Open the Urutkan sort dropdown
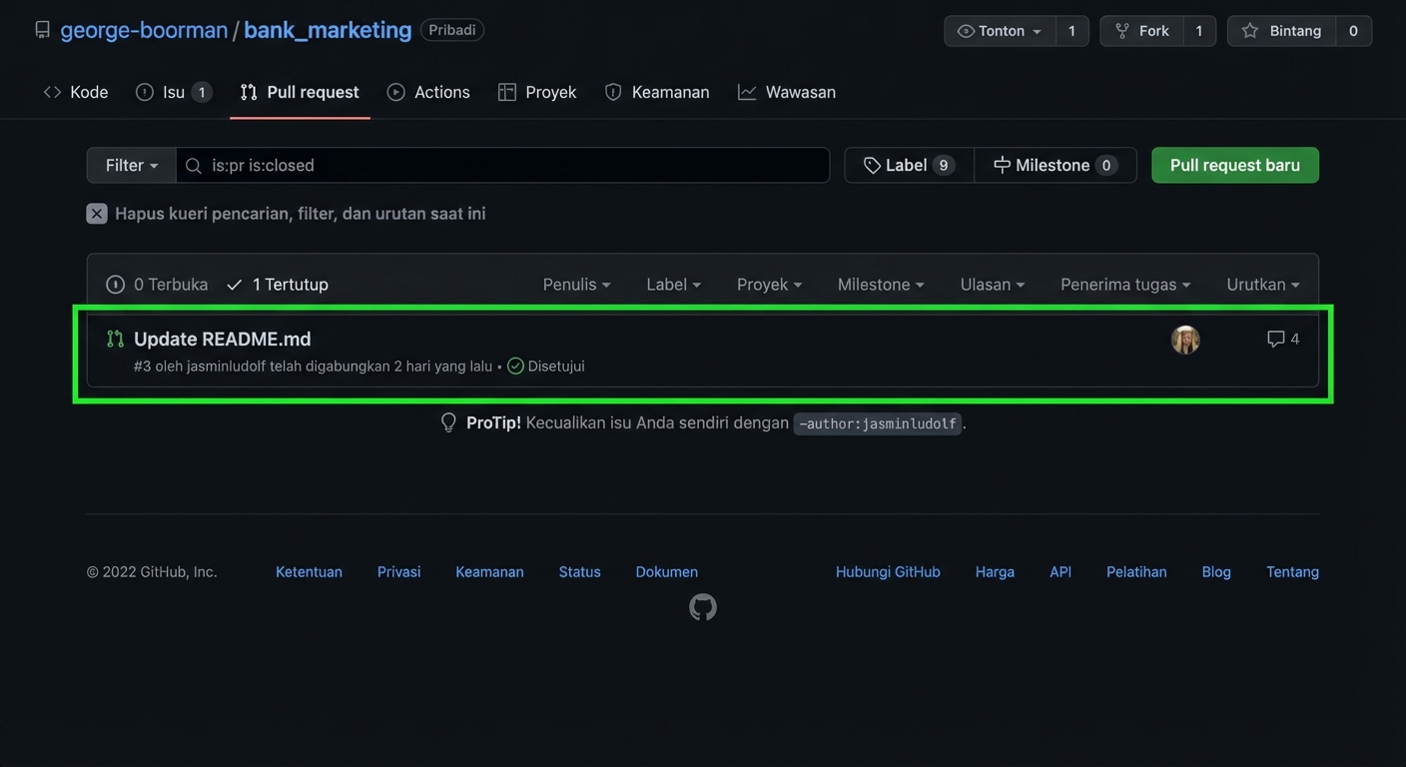This screenshot has width=1406, height=767. 1263,285
